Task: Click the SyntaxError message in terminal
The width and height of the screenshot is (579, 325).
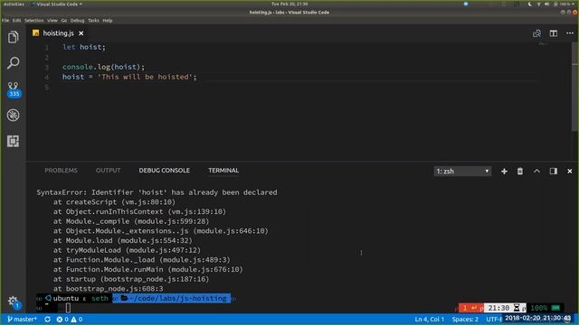Action: click(157, 192)
